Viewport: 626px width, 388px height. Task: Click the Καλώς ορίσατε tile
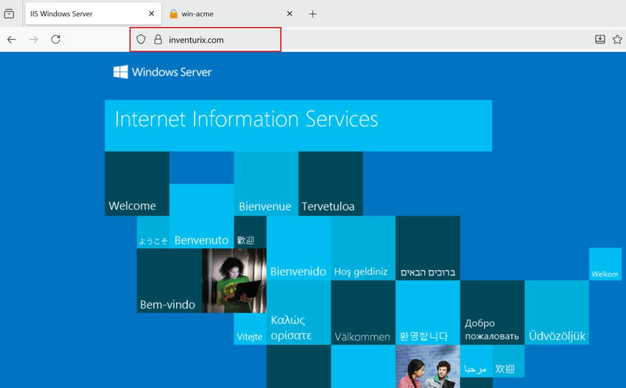pyautogui.click(x=298, y=313)
